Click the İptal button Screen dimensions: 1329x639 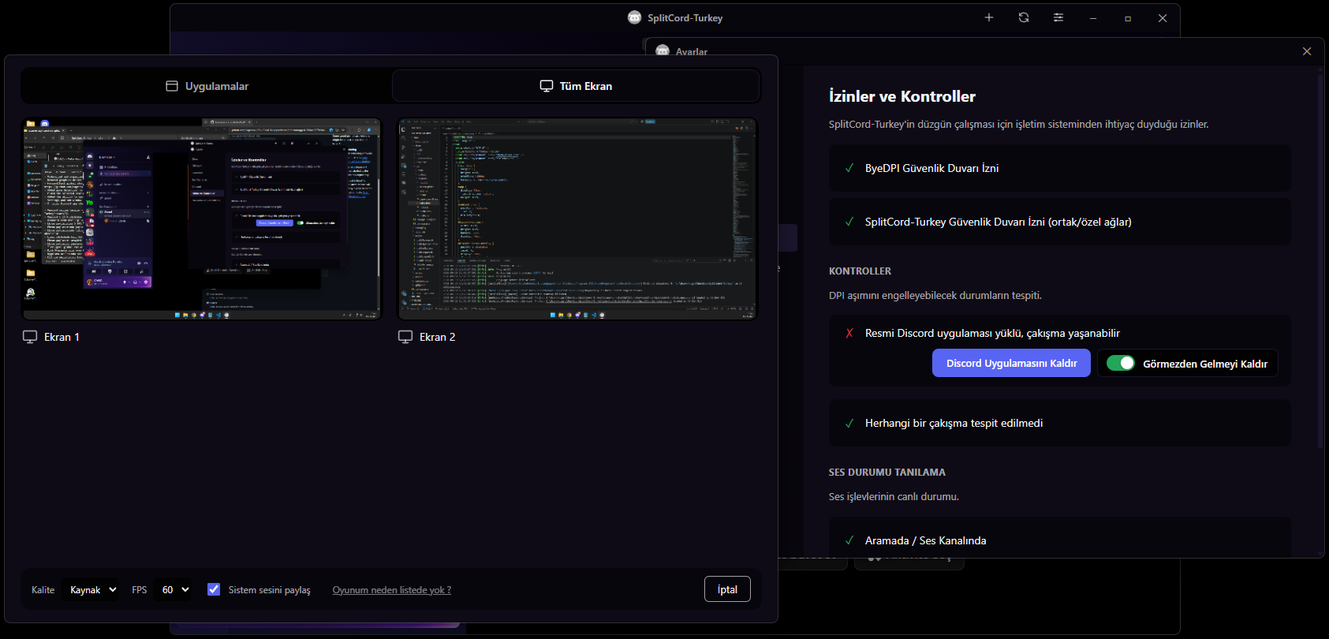tap(727, 589)
